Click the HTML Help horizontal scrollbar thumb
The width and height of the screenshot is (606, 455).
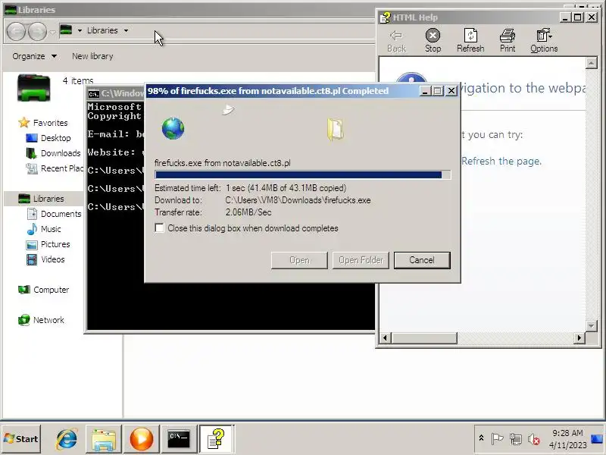tap(424, 337)
